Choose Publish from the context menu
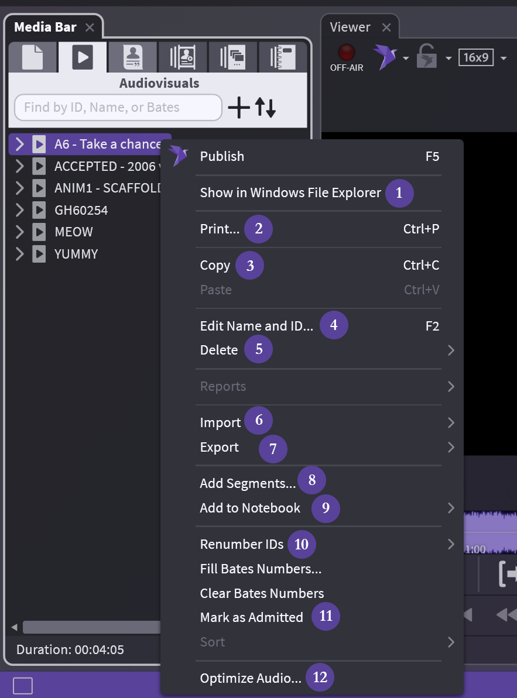 222,156
